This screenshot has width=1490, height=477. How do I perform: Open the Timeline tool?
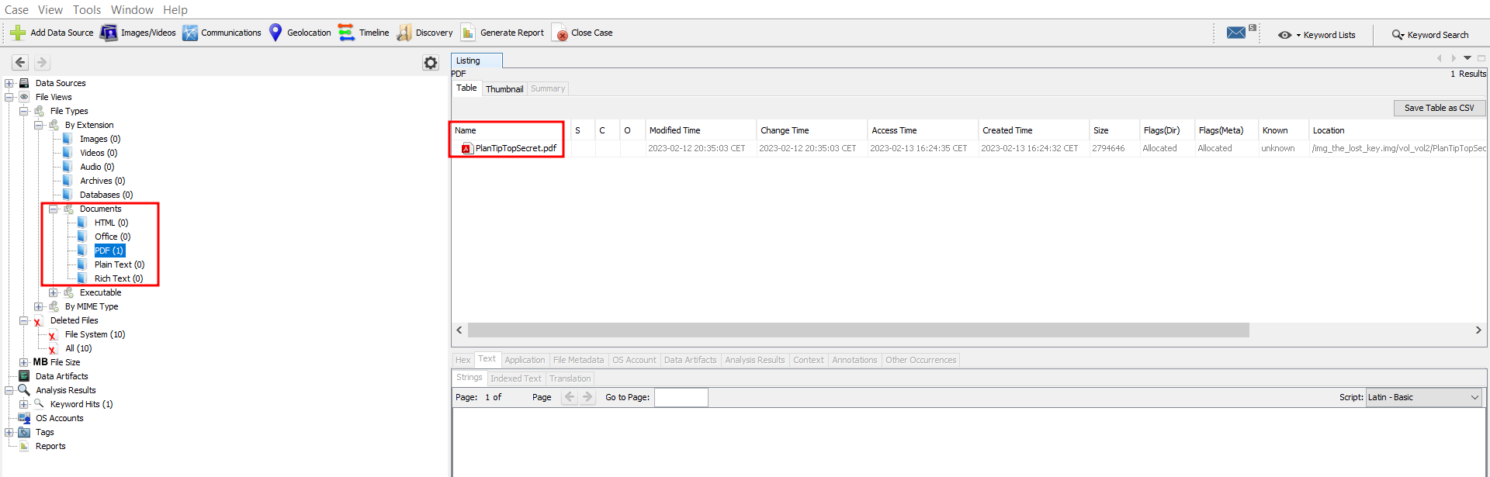(364, 33)
